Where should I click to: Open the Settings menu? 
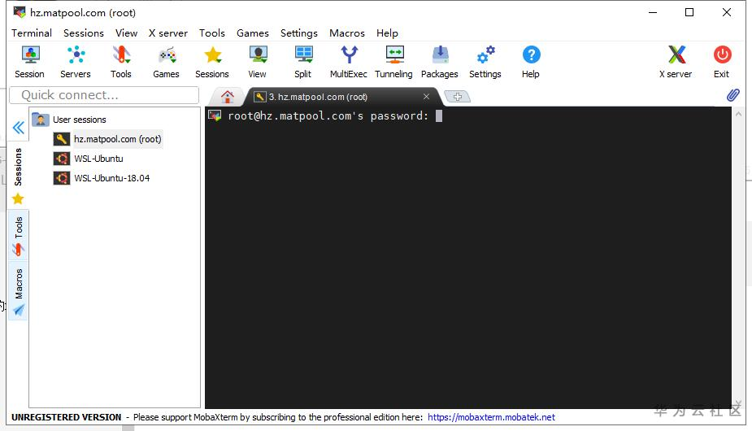(299, 33)
